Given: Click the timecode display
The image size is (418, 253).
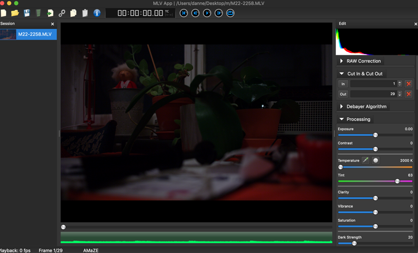Looking at the screenshot, I should pos(141,13).
